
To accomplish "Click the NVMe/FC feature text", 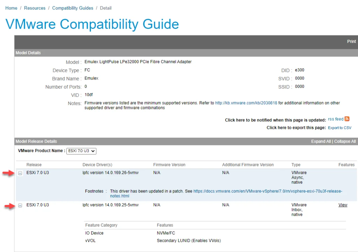I will click(166, 233).
